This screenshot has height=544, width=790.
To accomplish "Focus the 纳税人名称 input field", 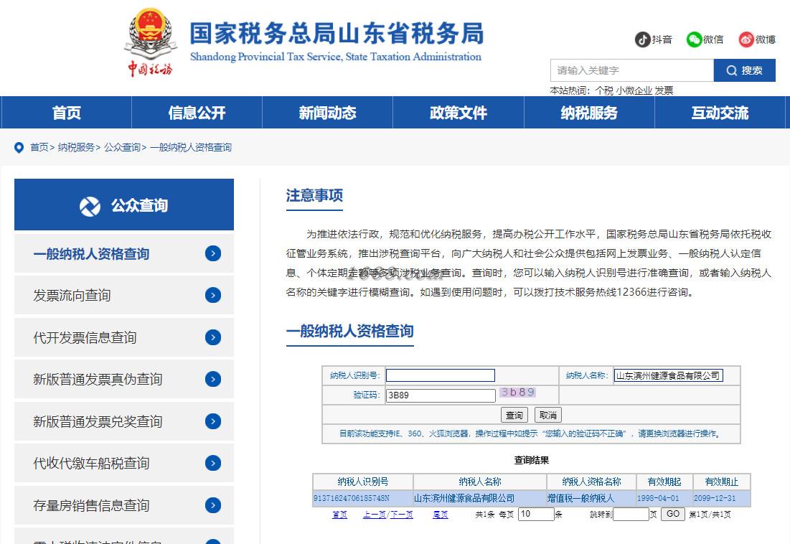I will [x=669, y=375].
